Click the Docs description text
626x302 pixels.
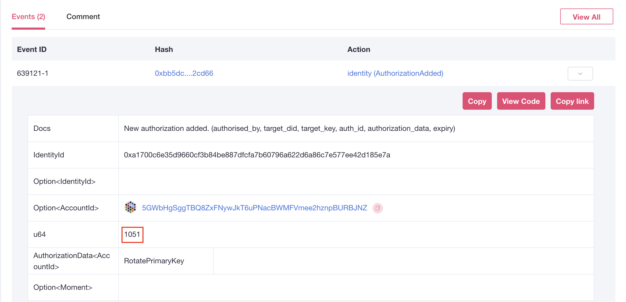coord(289,128)
